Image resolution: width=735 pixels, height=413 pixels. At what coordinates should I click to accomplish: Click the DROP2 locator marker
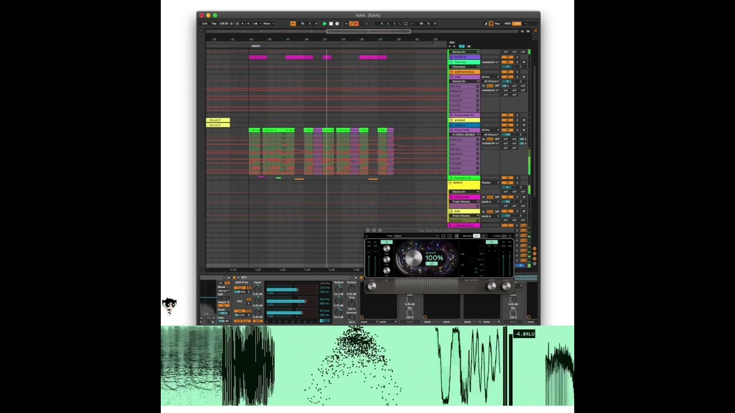(x=256, y=46)
